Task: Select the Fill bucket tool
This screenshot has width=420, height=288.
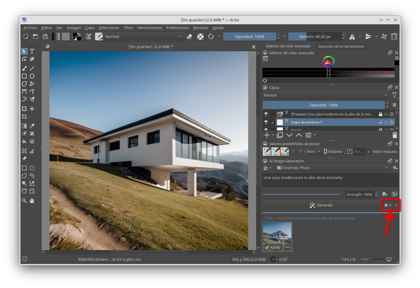Action: click(x=24, y=141)
